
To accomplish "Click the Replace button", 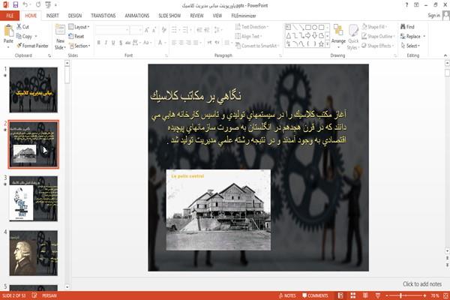I will [413, 36].
